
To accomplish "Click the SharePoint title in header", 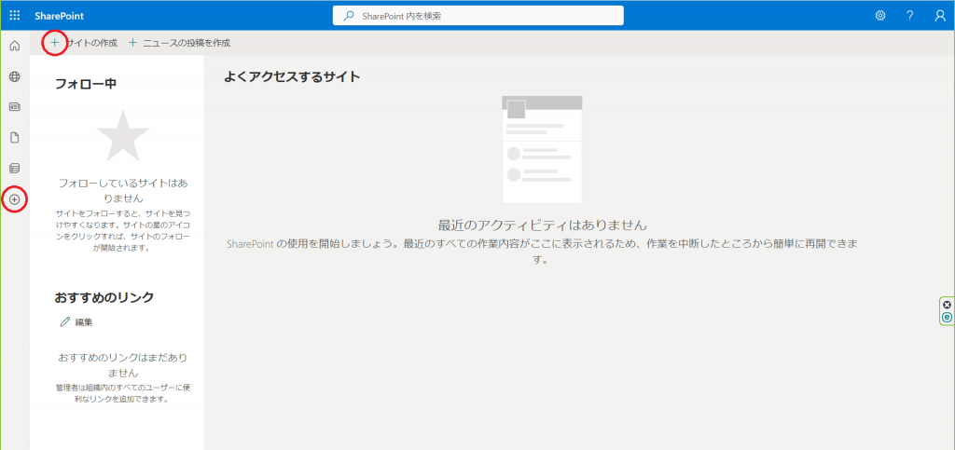I will coord(59,16).
